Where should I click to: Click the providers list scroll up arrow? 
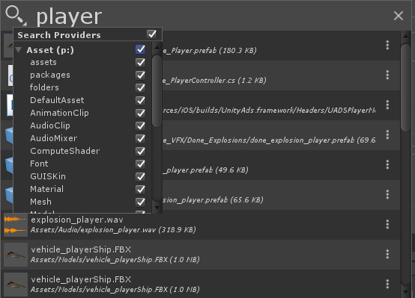click(x=157, y=48)
